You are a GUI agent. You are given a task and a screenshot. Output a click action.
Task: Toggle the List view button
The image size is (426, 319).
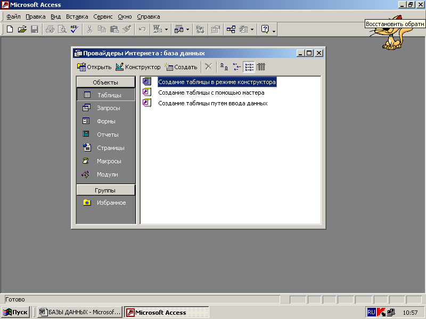coord(249,67)
